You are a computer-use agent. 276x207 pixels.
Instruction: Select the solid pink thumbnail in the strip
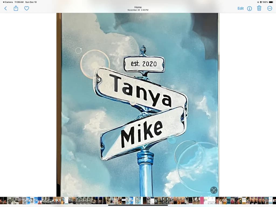pos(202,200)
